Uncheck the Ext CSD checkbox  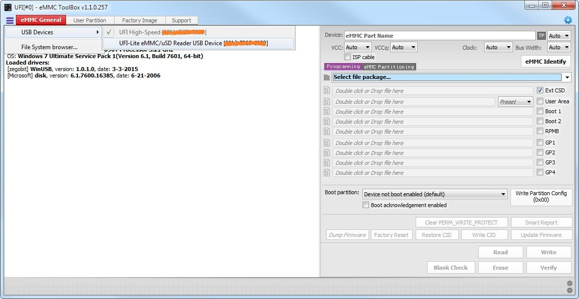click(x=540, y=90)
